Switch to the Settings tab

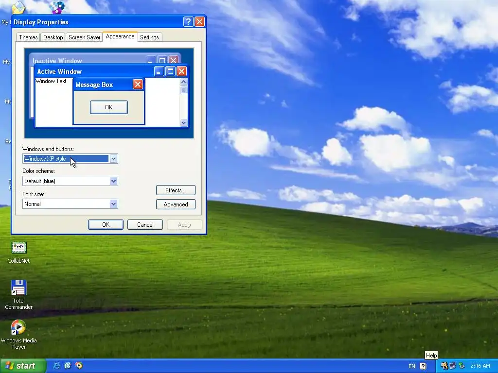pos(149,37)
